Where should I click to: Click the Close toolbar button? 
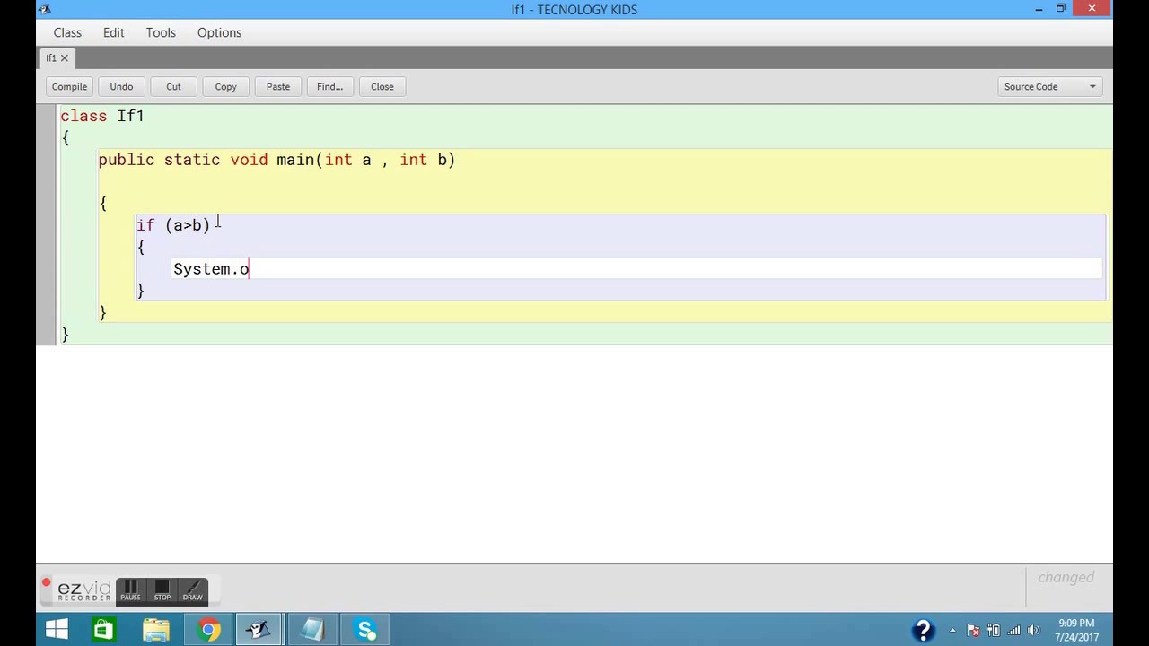382,86
